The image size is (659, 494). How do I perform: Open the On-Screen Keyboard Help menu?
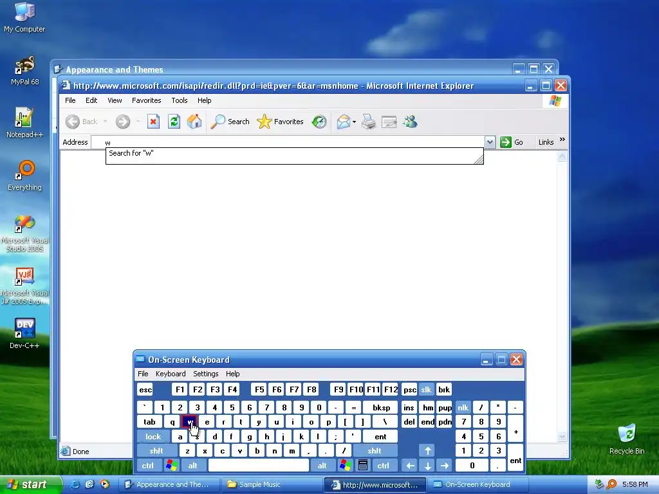pyautogui.click(x=232, y=374)
